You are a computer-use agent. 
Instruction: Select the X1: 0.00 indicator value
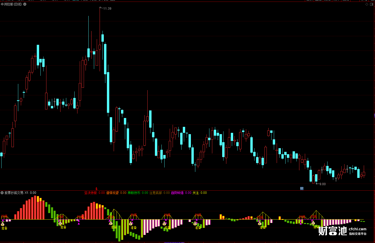(31, 193)
